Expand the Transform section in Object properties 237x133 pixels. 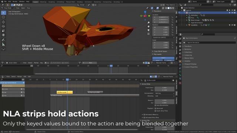point(188,46)
